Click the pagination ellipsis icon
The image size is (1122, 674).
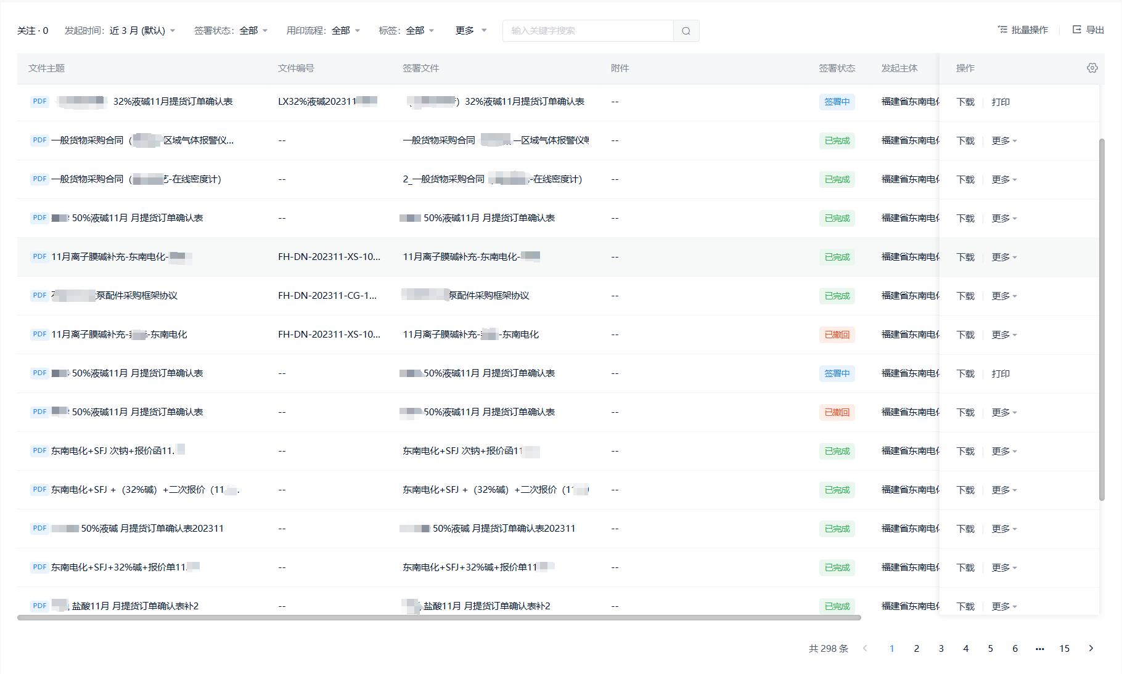[x=1039, y=648]
